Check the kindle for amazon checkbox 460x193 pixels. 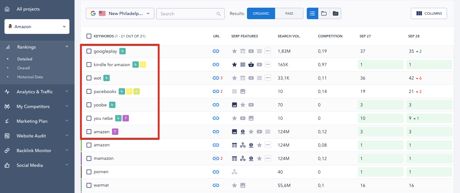coord(89,65)
